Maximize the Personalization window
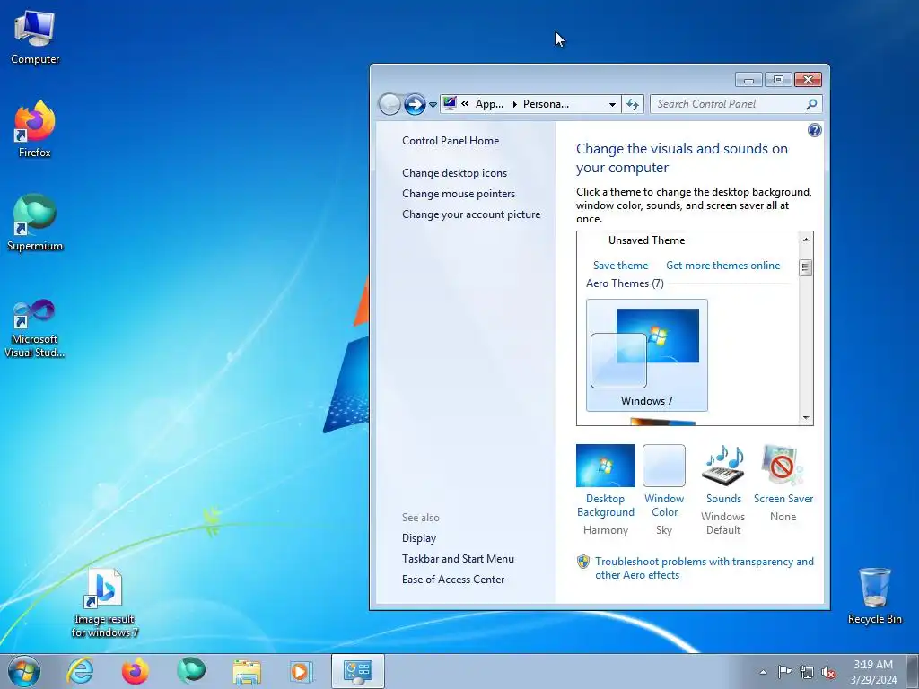 pos(778,80)
